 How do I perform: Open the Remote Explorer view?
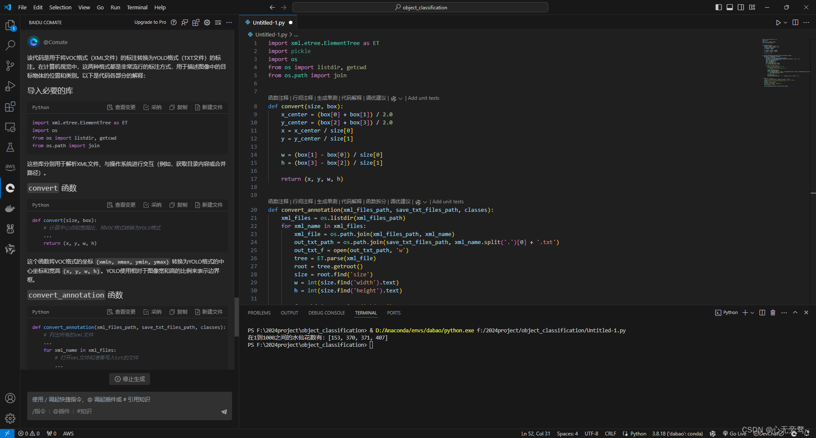click(x=10, y=127)
